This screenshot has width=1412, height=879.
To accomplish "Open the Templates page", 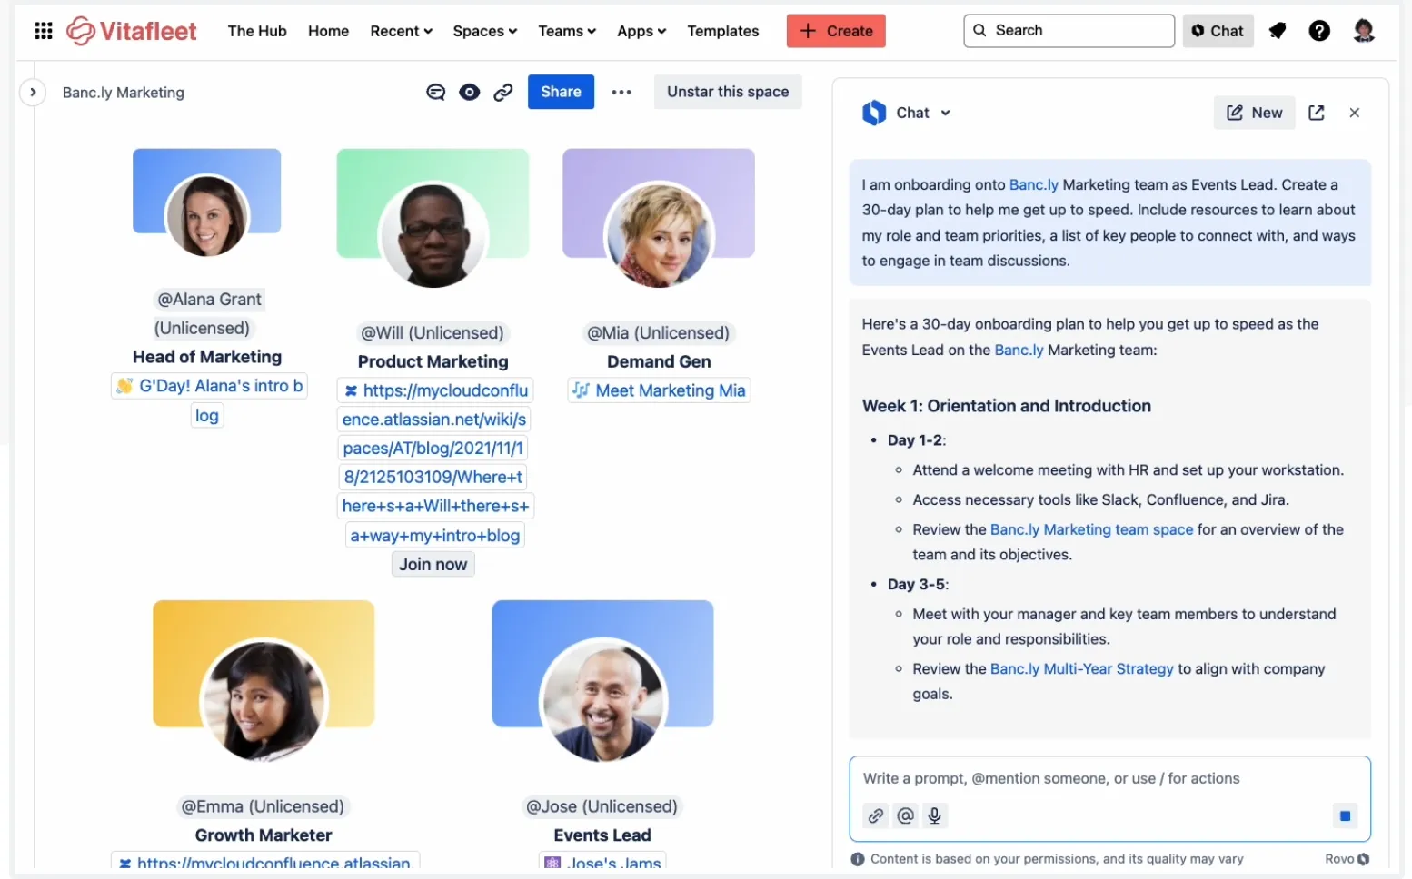I will coord(723,31).
